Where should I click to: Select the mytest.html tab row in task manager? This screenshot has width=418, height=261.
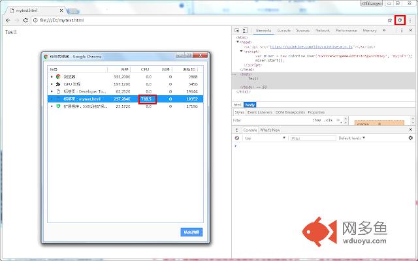pyautogui.click(x=125, y=99)
